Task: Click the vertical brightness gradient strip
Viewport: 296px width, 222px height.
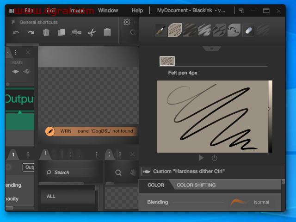Action: [270, 116]
